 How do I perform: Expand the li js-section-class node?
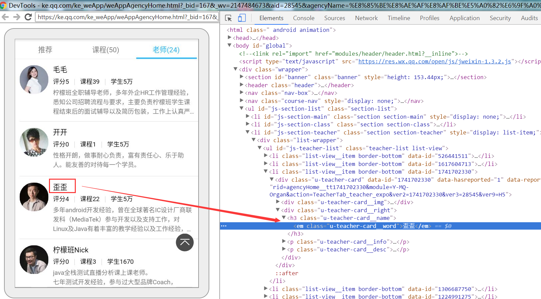(248, 124)
